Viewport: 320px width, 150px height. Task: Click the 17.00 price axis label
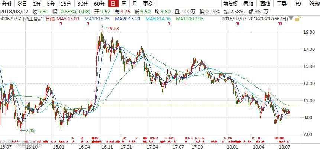tap(309, 49)
